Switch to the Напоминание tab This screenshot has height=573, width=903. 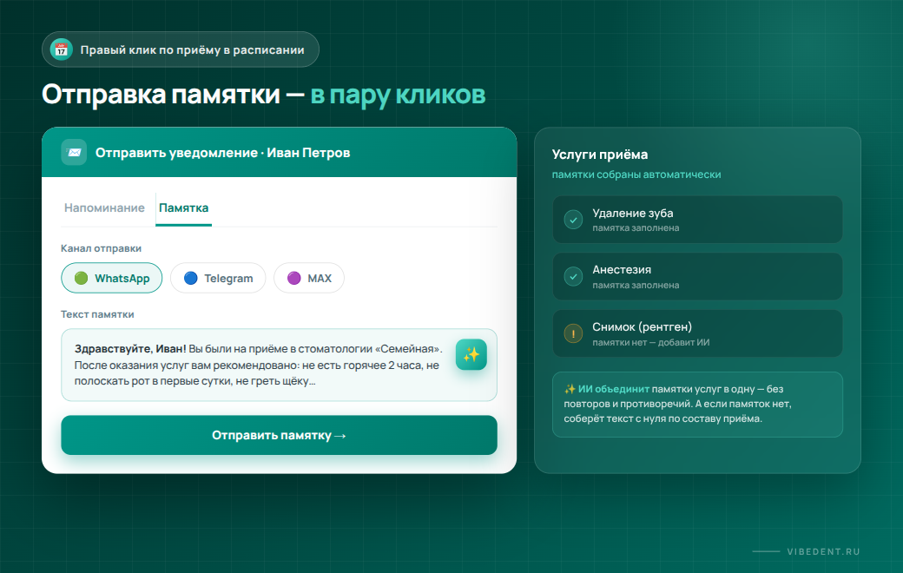pos(104,207)
